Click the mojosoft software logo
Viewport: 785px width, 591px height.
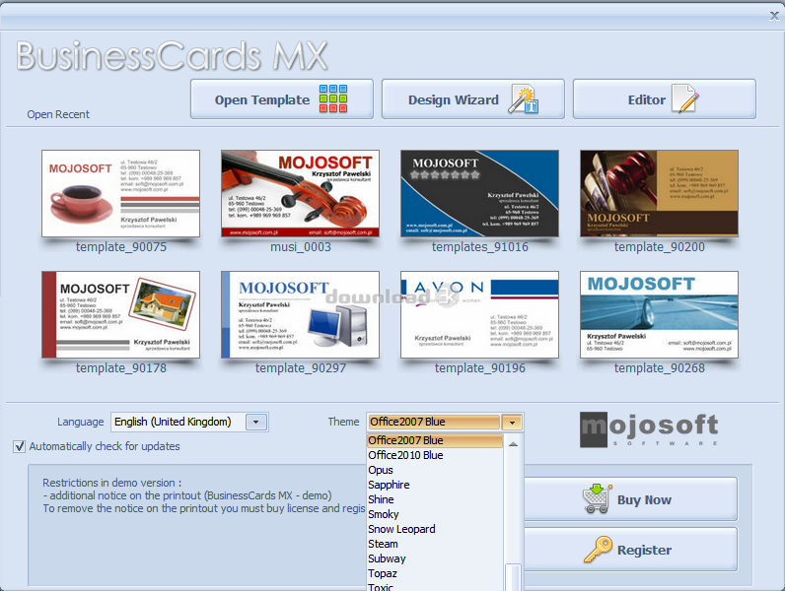pos(649,429)
